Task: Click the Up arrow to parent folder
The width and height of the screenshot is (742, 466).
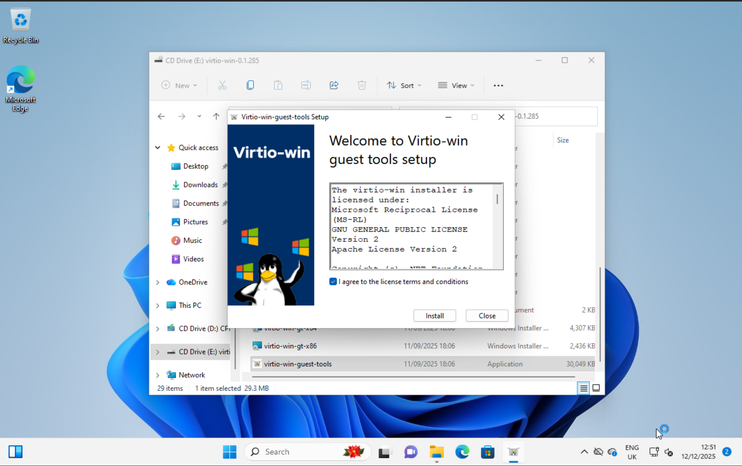Action: click(216, 116)
